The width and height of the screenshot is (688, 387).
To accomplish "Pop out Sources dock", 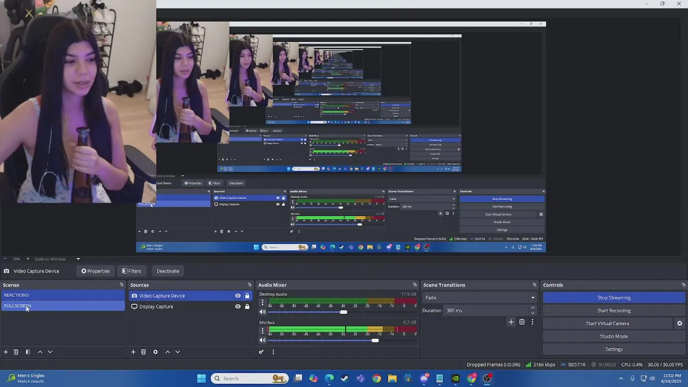I will 249,285.
